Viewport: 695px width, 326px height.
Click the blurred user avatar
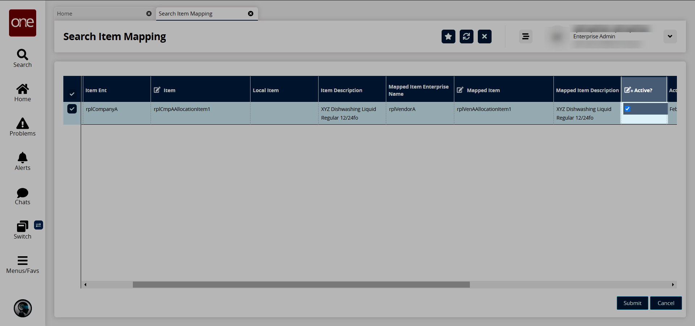coord(557,37)
